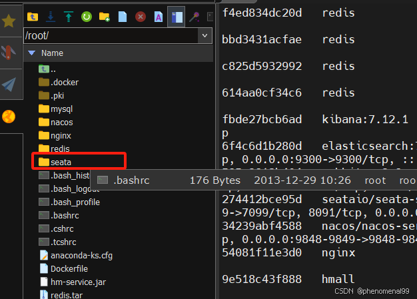Open the paper plane macros sidebar tab
Image resolution: width=417 pixels, height=299 pixels.
9,85
